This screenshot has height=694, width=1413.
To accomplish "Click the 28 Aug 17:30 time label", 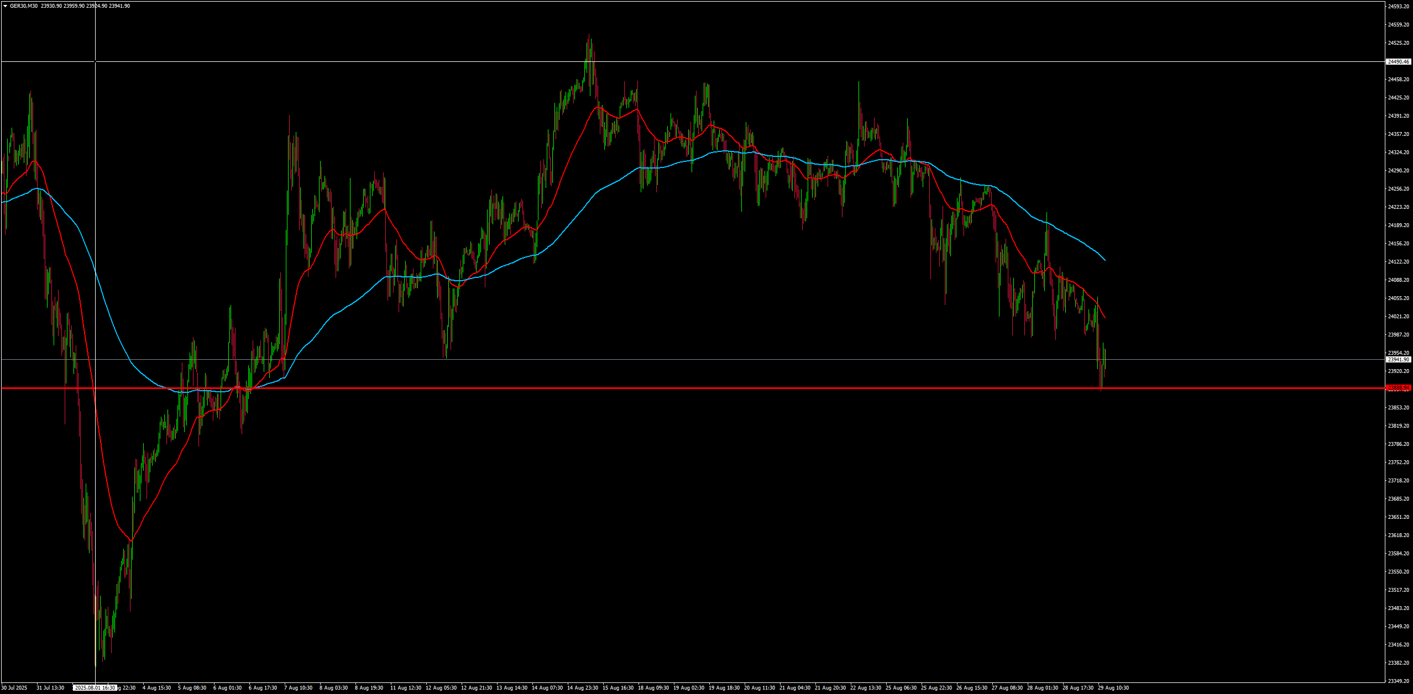I will [1078, 688].
